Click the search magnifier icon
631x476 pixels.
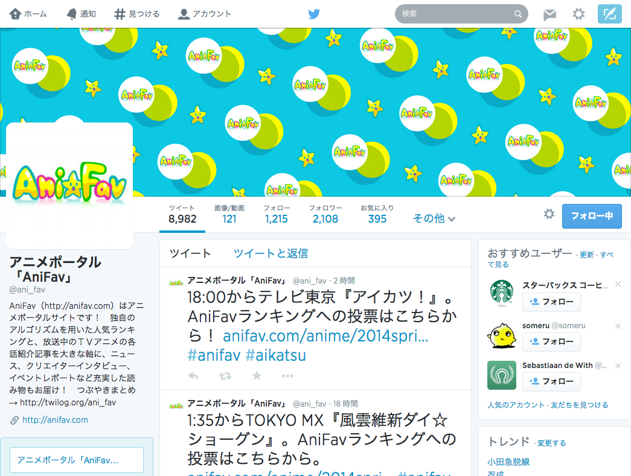click(x=518, y=14)
